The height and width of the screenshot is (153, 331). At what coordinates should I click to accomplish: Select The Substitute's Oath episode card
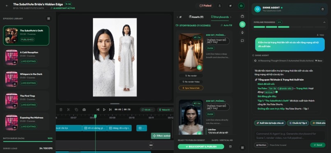26,35
